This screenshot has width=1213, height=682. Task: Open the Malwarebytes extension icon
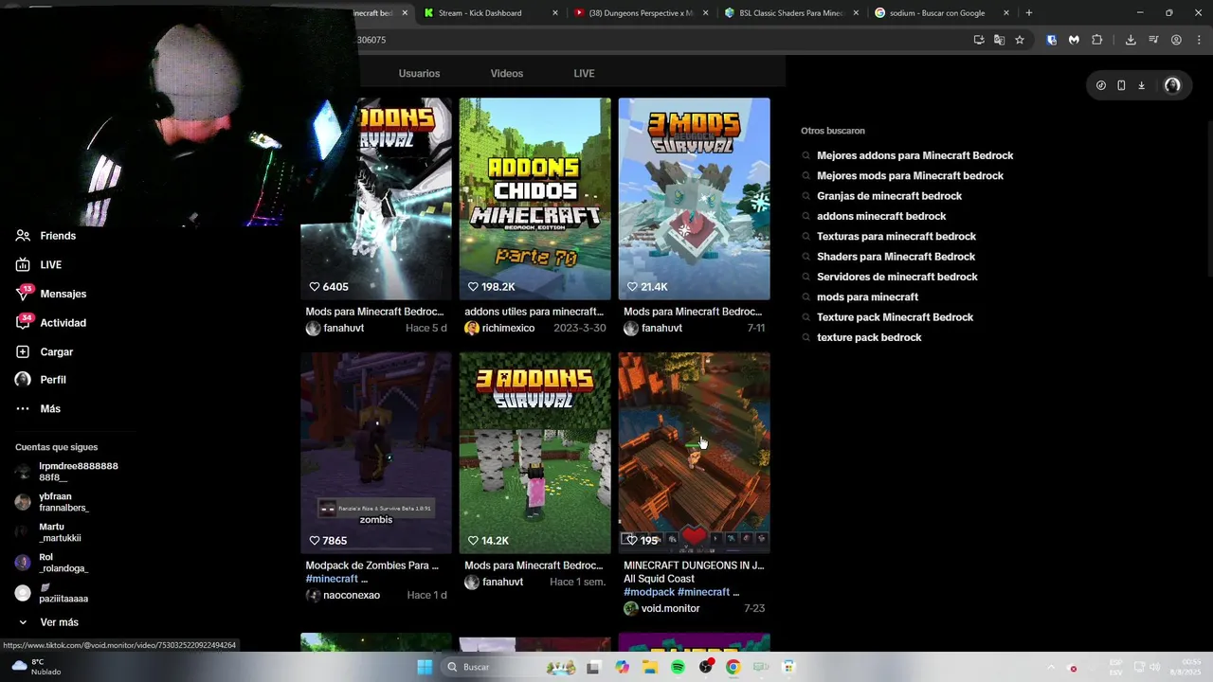tap(1074, 40)
